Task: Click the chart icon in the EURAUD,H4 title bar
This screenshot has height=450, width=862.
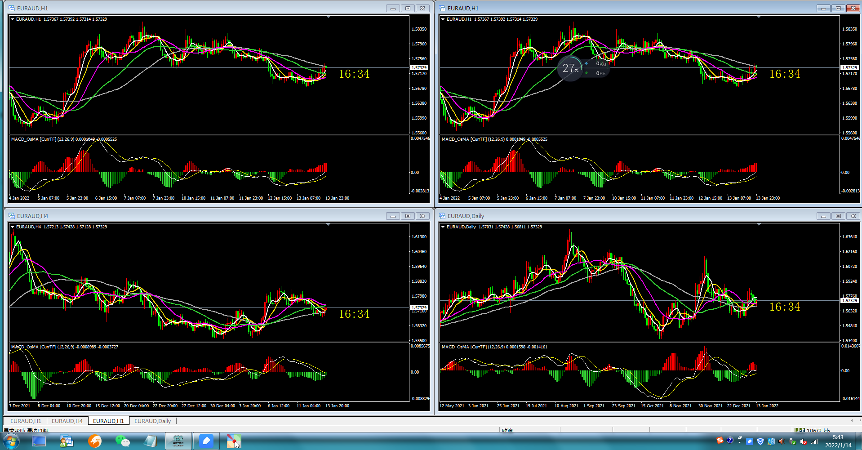Action: tap(12, 216)
